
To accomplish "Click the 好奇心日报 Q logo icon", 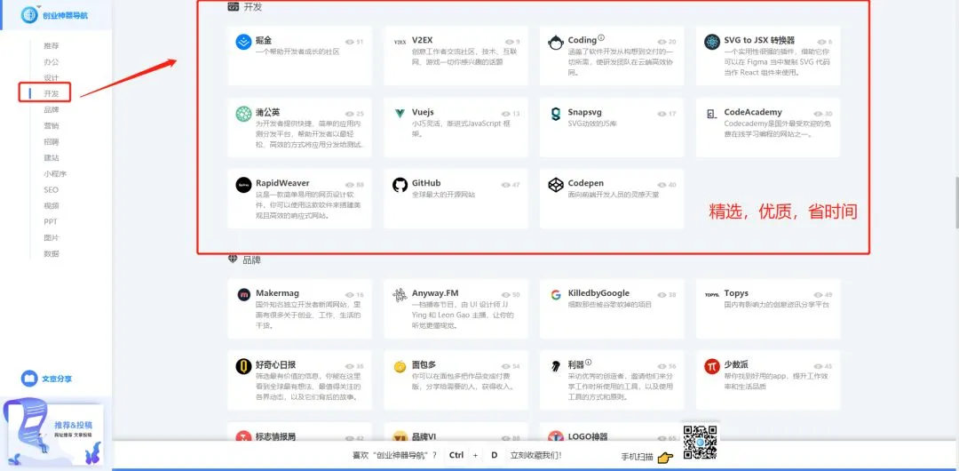I will 243,367.
